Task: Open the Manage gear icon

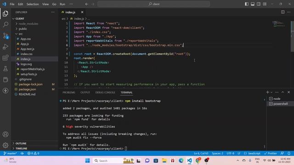Action: pos(6,145)
